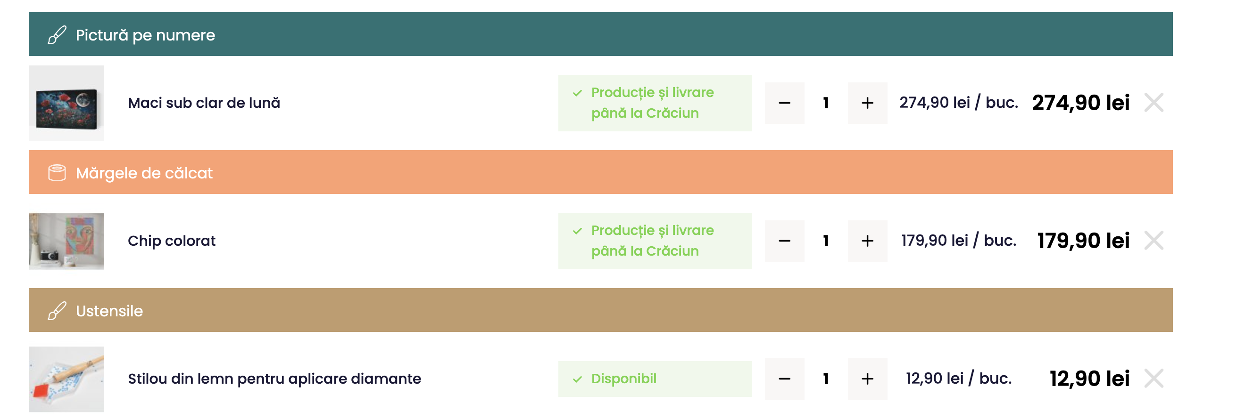The image size is (1245, 419).
Task: Remove Chip colorat from the cart
Action: click(x=1154, y=241)
